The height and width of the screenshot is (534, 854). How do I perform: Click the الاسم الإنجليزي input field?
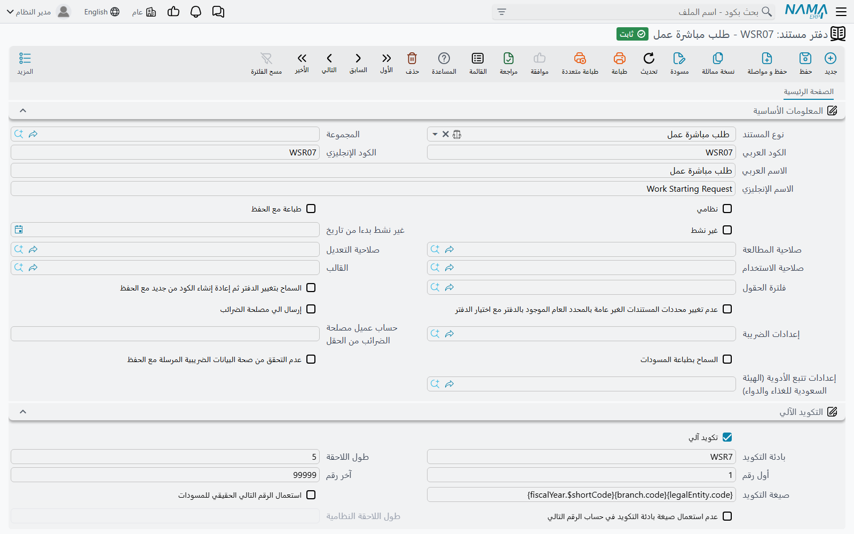point(373,189)
